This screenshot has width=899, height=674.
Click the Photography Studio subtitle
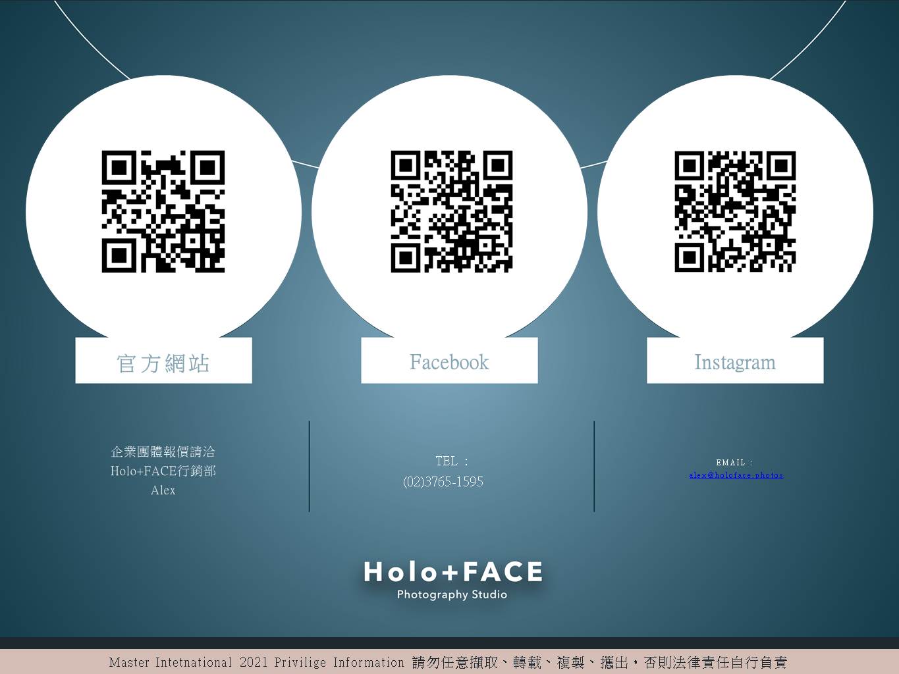tap(452, 595)
